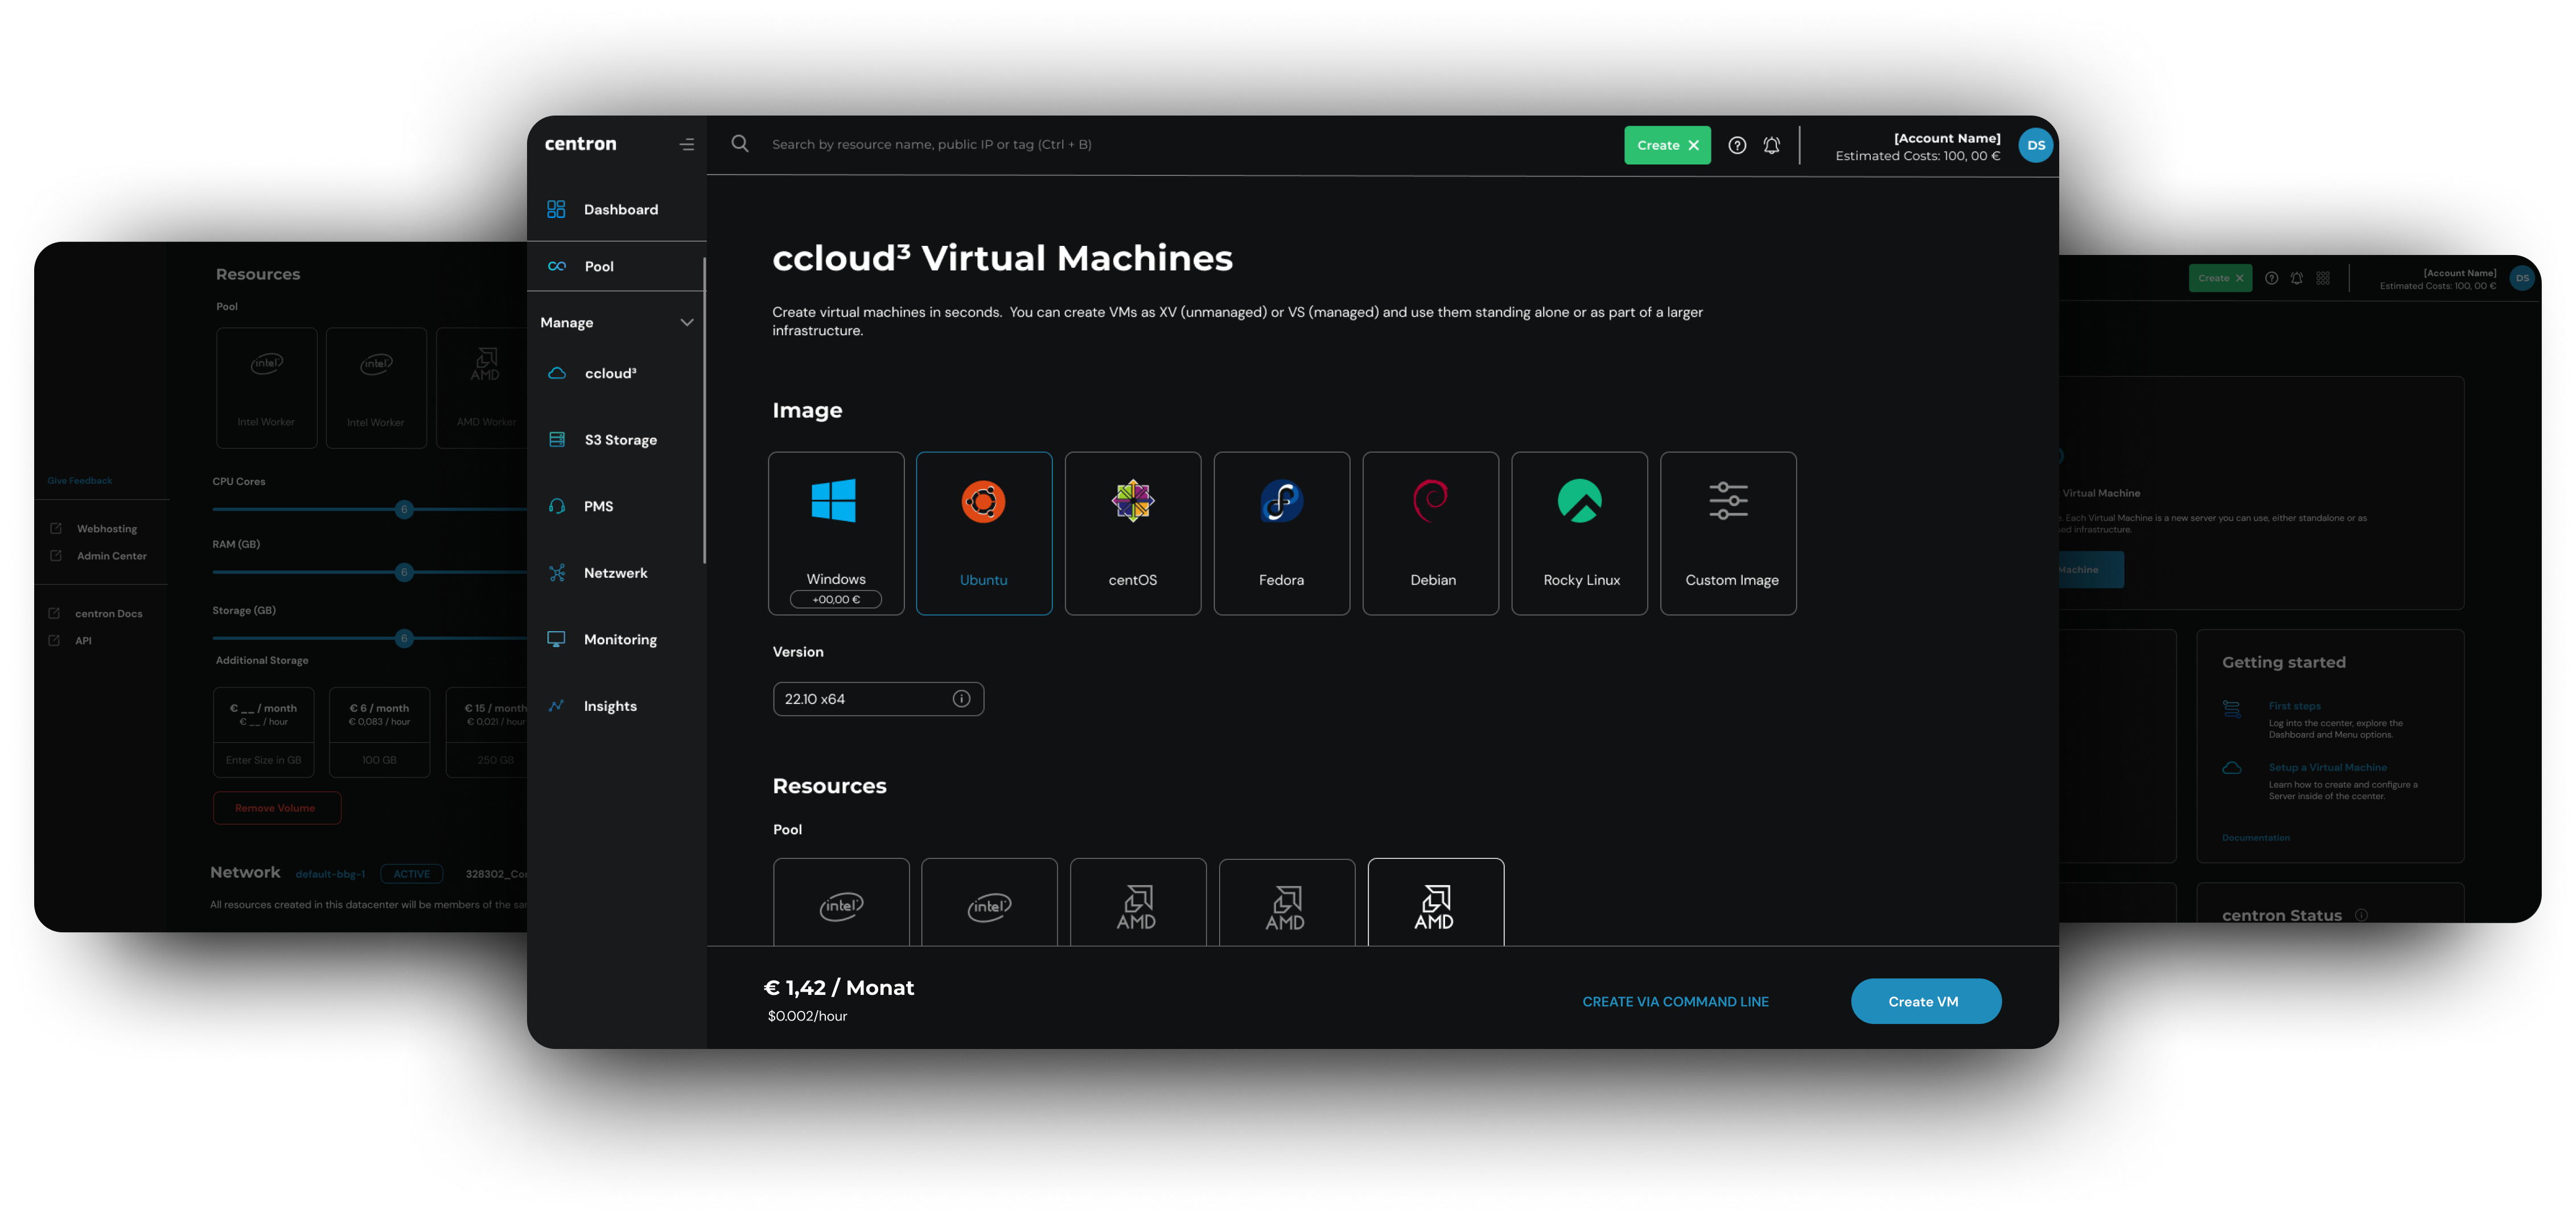
Task: Select the Debian image card
Action: point(1431,533)
